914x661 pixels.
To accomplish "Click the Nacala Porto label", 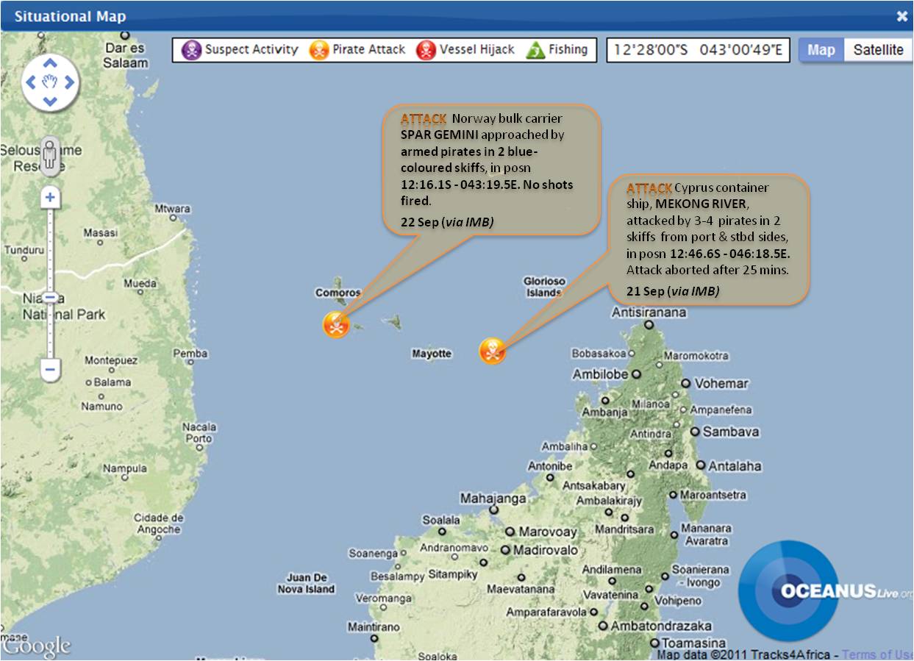I will (199, 432).
